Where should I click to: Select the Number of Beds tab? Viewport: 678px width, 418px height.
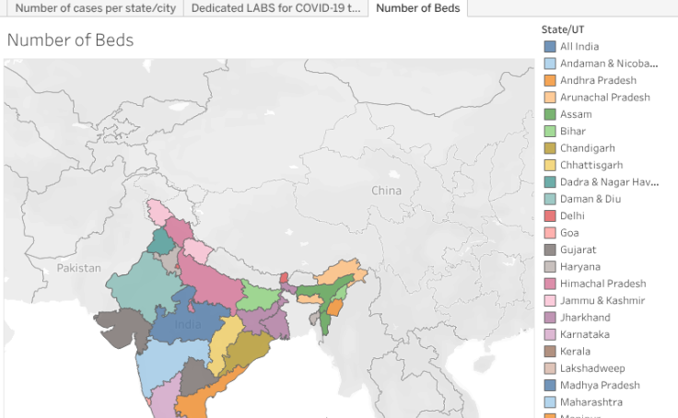(417, 8)
